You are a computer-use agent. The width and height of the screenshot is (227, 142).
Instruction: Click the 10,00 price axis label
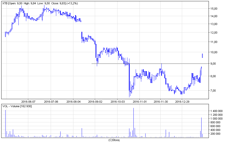[x=214, y=52]
